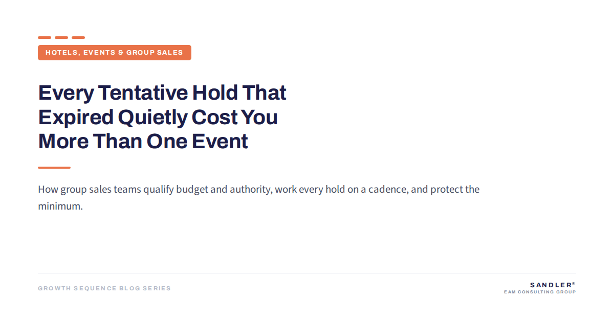This screenshot has width=614, height=321.
Task: Click the rightmost orange dash decoration
Action: pyautogui.click(x=78, y=37)
